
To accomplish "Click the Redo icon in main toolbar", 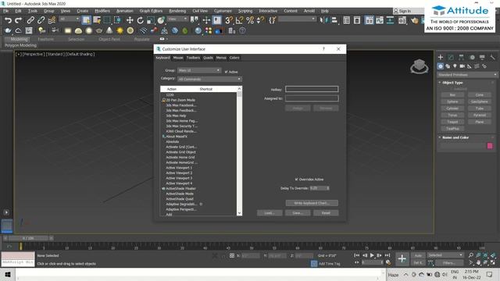I will [x=19, y=20].
